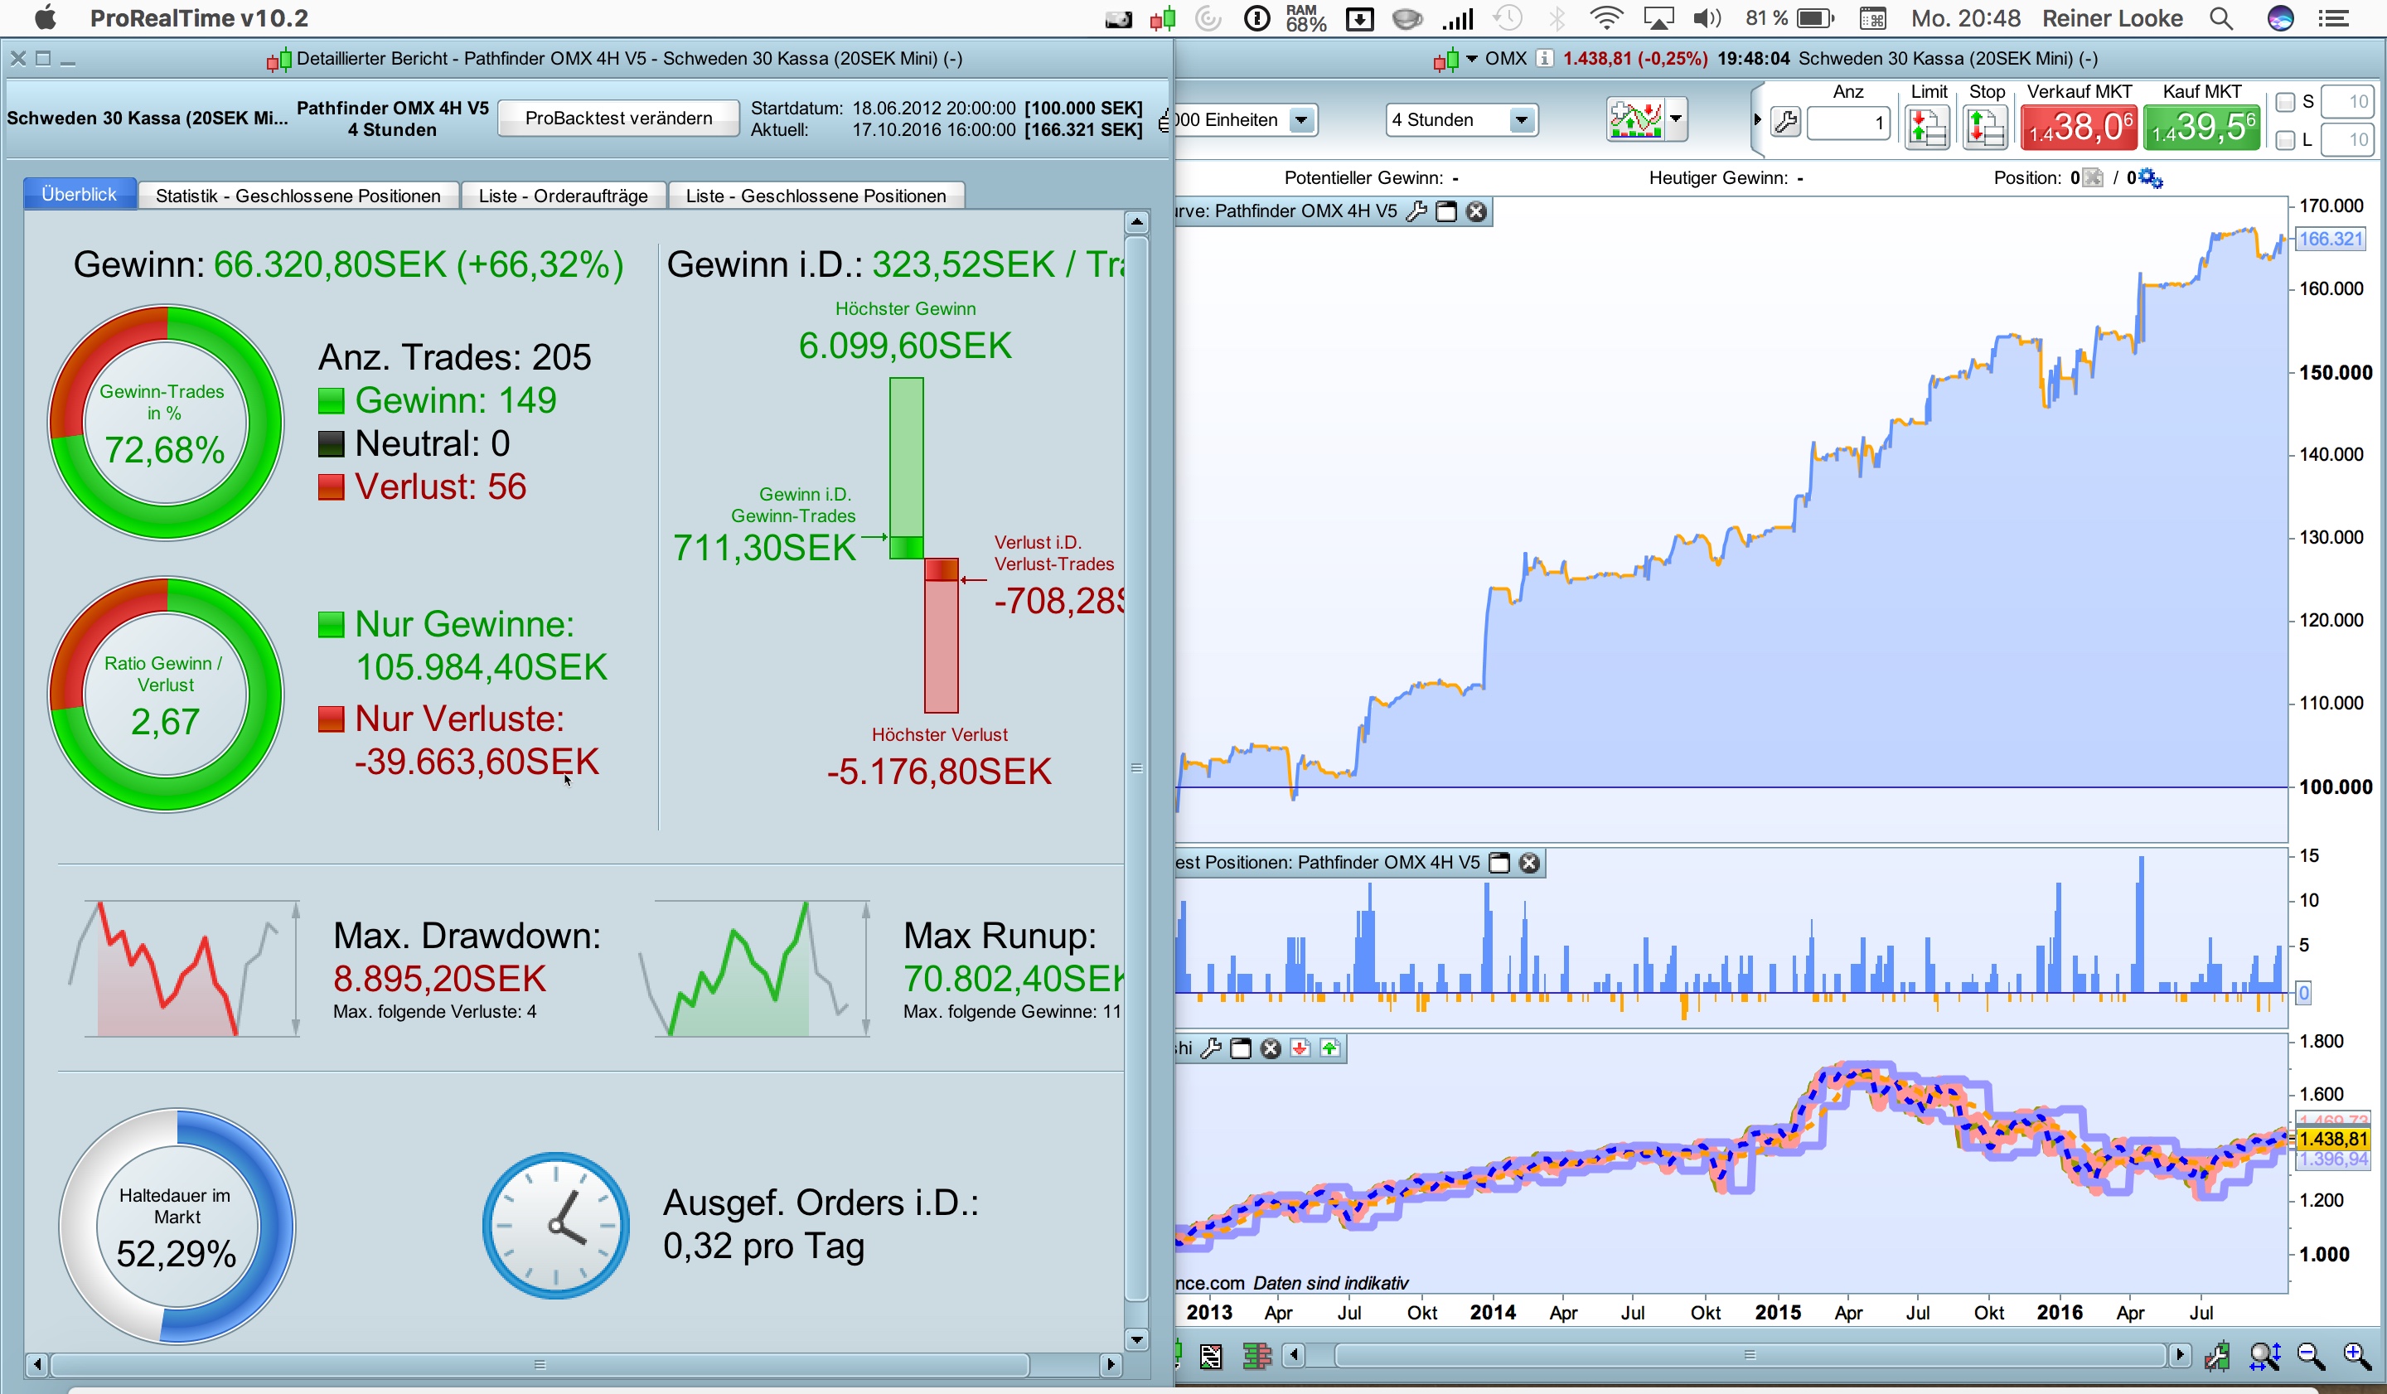The width and height of the screenshot is (2387, 1394).
Task: Open the macOS Notification Center list icon
Action: click(2333, 19)
